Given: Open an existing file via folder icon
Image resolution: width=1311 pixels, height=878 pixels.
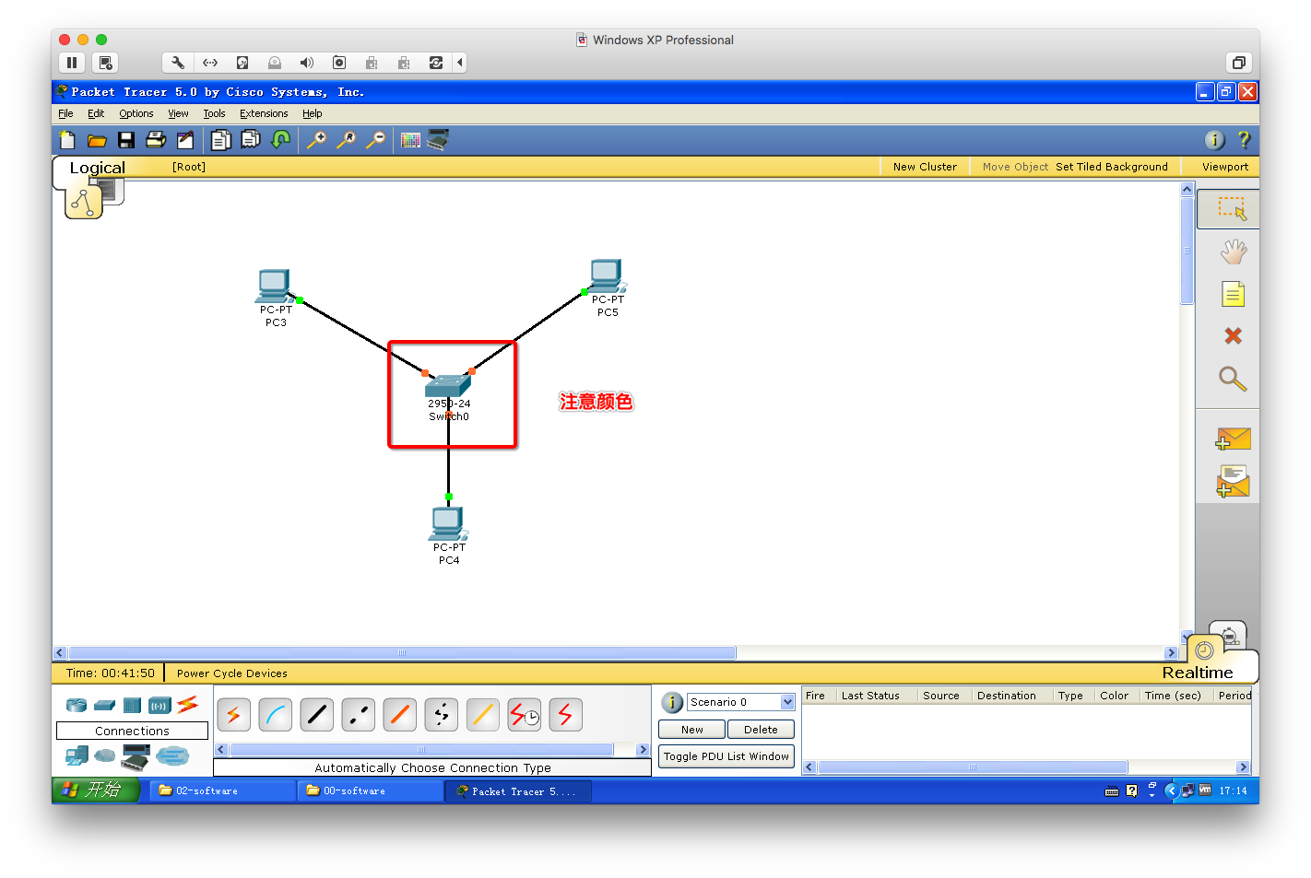Looking at the screenshot, I should tap(97, 140).
